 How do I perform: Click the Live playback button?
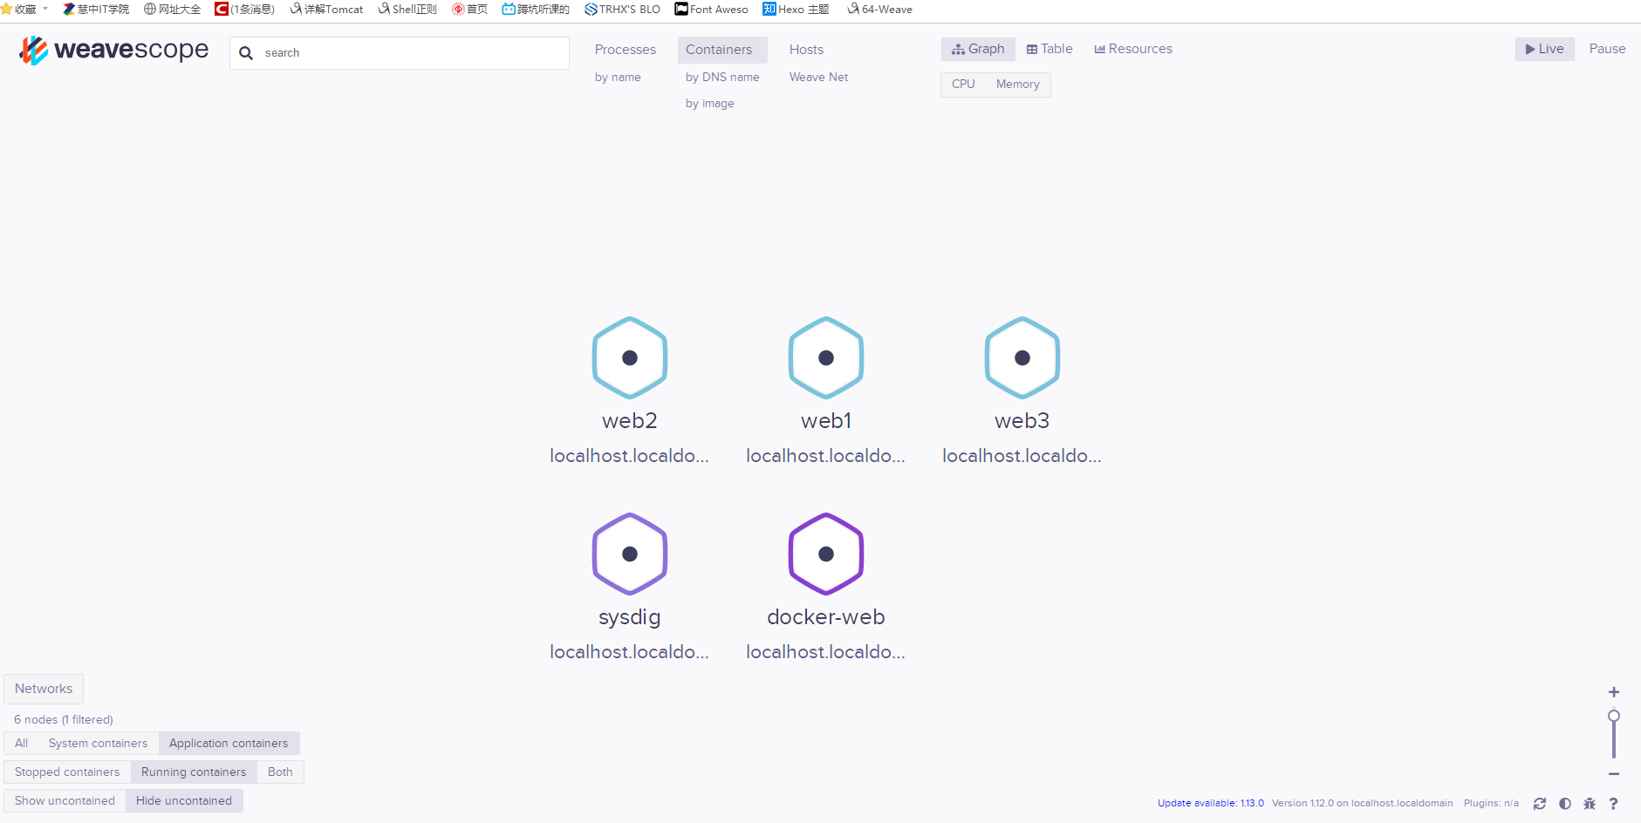[x=1545, y=49]
